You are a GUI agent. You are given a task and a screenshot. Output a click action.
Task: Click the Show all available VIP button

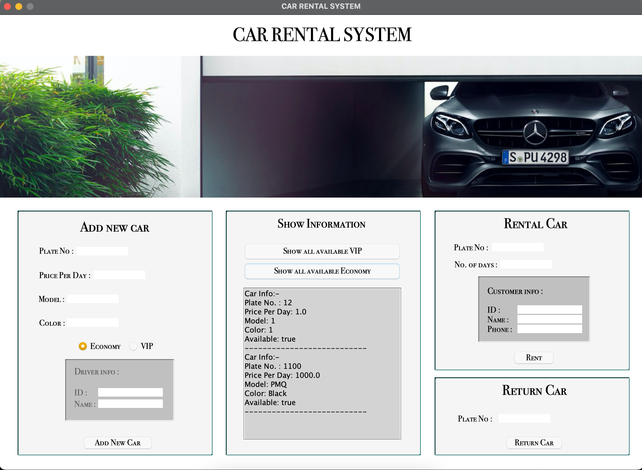coord(322,251)
